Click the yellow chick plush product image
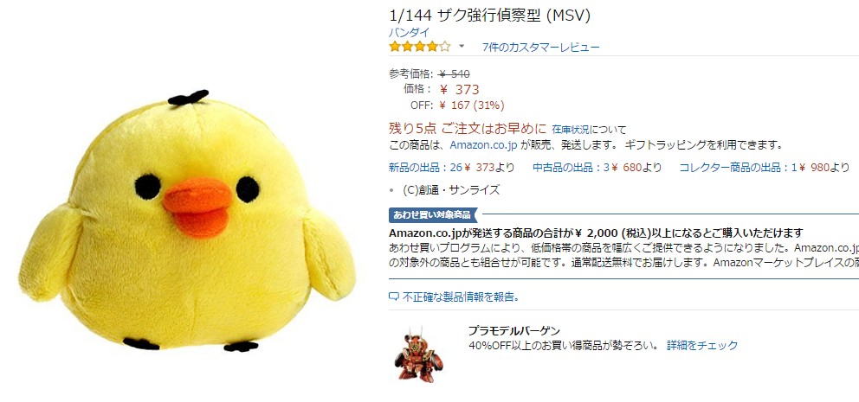 186,220
